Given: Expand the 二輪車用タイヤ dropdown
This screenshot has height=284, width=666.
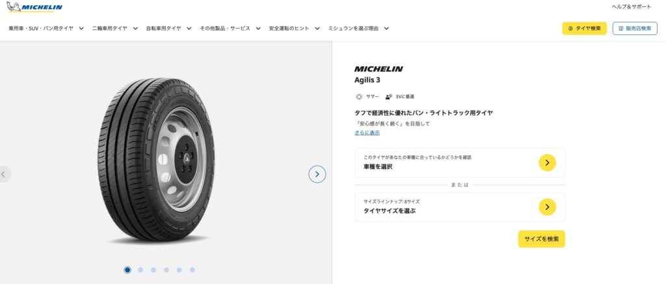Looking at the screenshot, I should point(115,29).
